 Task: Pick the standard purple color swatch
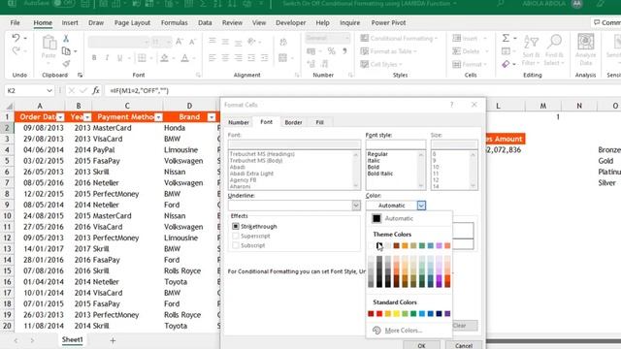447,314
